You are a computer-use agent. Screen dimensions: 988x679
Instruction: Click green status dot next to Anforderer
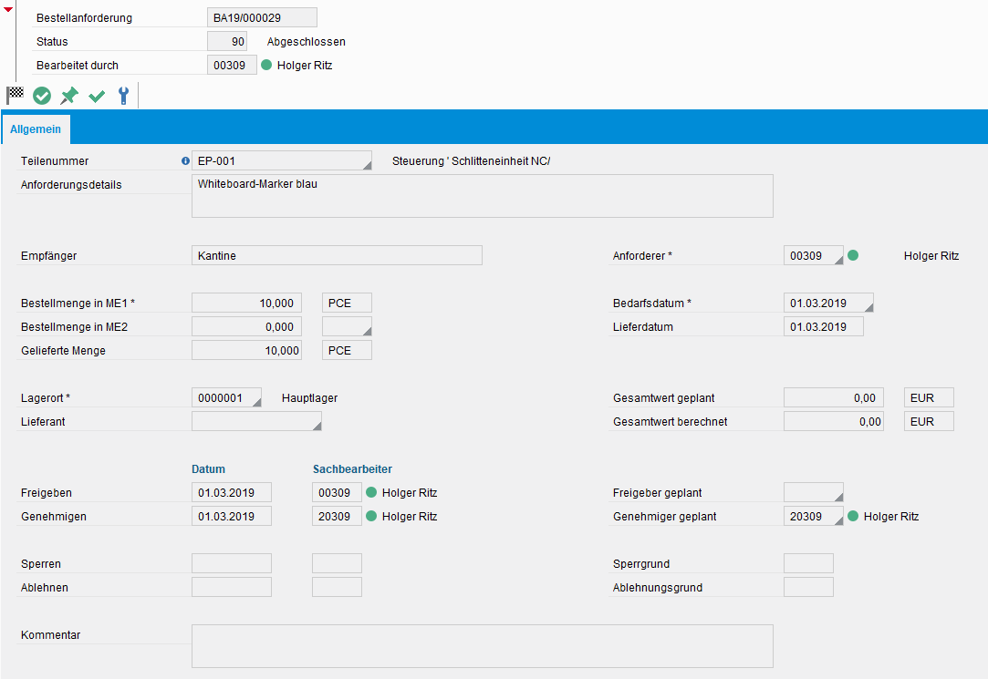click(853, 256)
